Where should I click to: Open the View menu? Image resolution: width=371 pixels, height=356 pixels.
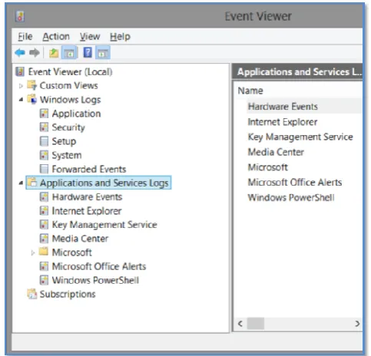pyautogui.click(x=90, y=37)
